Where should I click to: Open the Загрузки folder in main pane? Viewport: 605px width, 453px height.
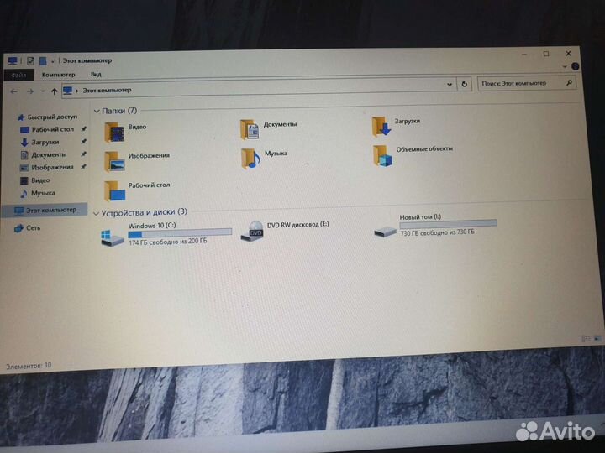tap(381, 125)
